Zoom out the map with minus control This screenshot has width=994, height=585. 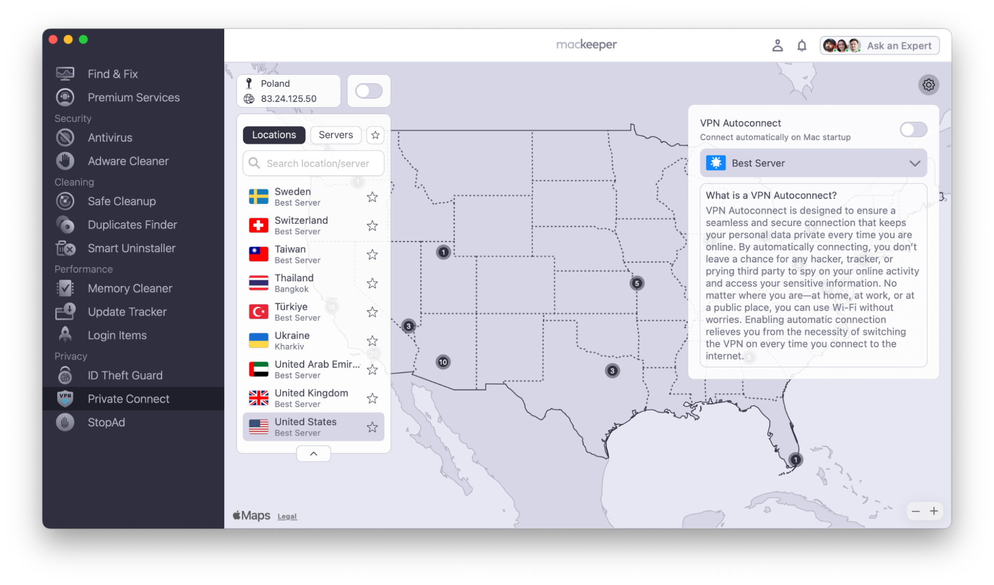tap(915, 511)
